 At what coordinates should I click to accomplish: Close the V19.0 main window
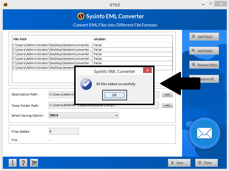221,4
